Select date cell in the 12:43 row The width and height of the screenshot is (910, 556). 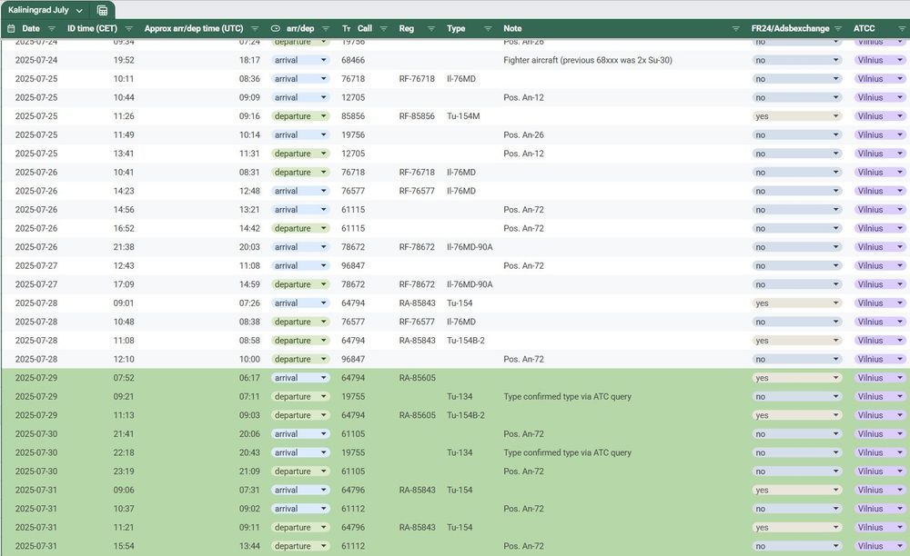pos(36,266)
